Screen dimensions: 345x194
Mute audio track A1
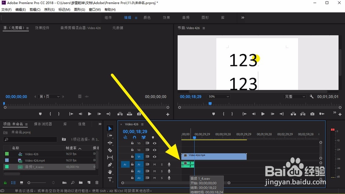(155, 164)
